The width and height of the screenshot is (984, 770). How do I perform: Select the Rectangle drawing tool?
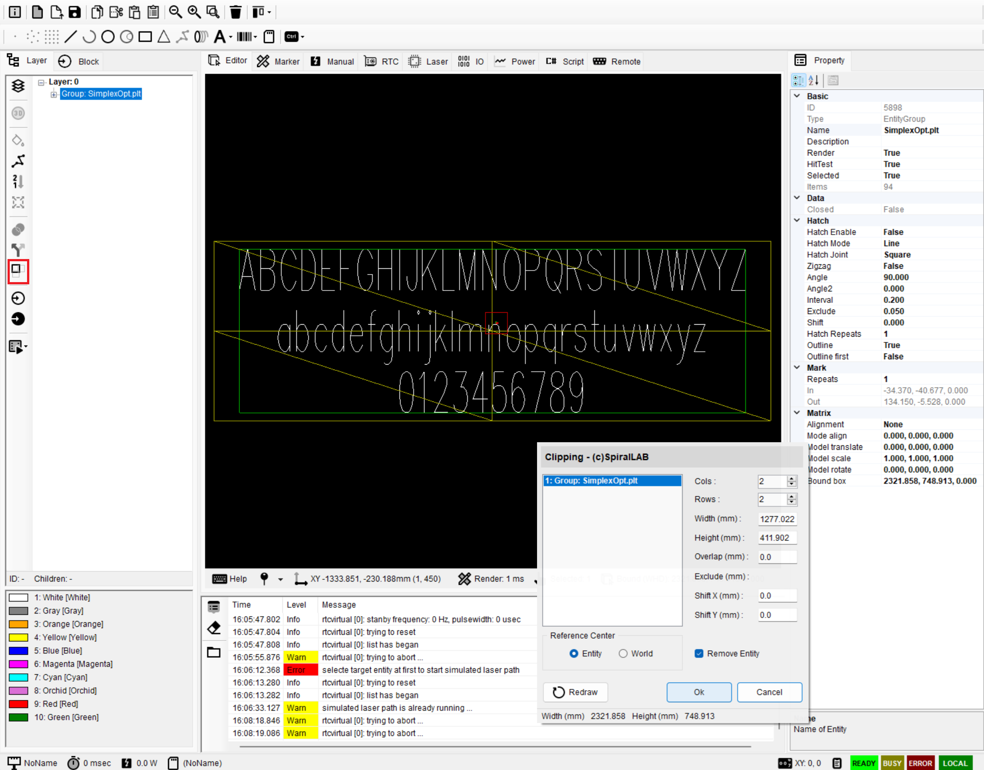coord(145,36)
